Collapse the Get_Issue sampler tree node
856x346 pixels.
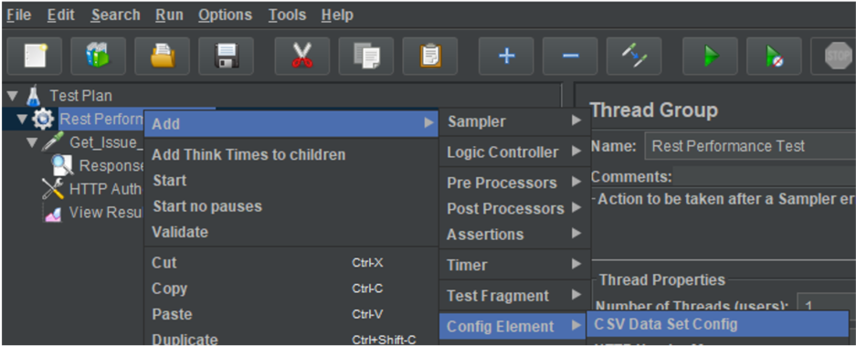pos(32,142)
